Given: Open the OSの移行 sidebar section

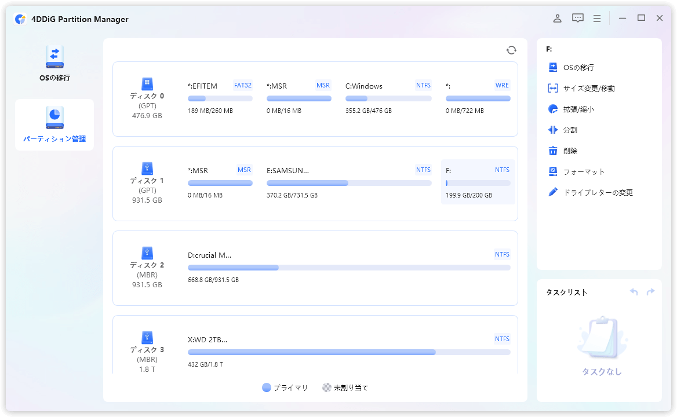Looking at the screenshot, I should 54,63.
